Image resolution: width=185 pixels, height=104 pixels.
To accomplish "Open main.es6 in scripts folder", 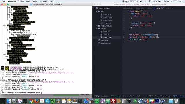I will point(107,31).
